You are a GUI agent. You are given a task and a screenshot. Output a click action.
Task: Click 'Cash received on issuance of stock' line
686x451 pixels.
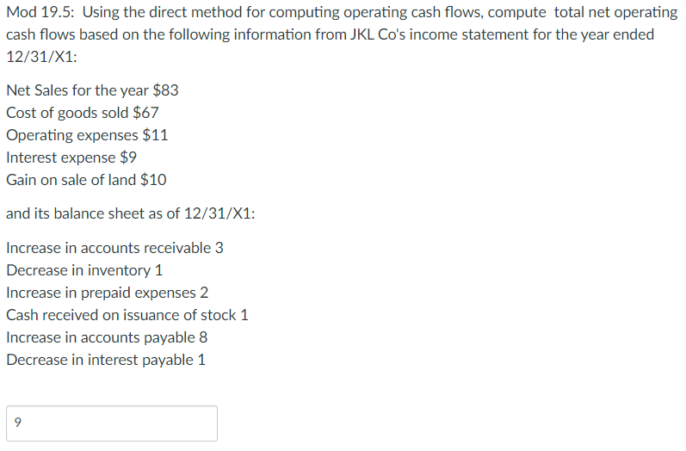click(127, 315)
